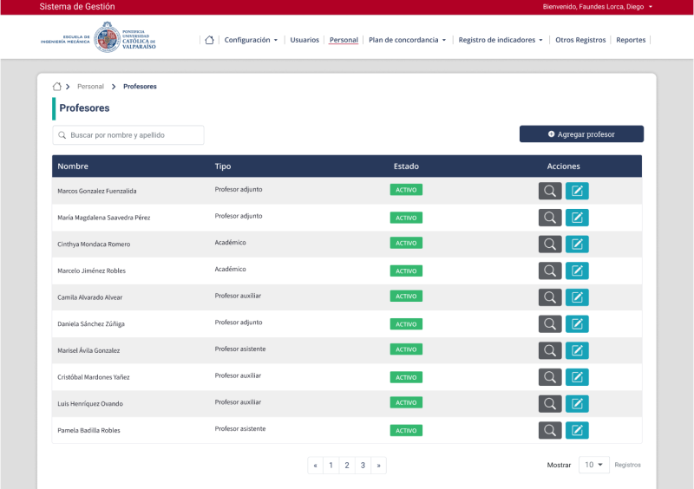Screen dimensions: 694x489
Task: Click the Tipo column header
Action: pos(223,166)
